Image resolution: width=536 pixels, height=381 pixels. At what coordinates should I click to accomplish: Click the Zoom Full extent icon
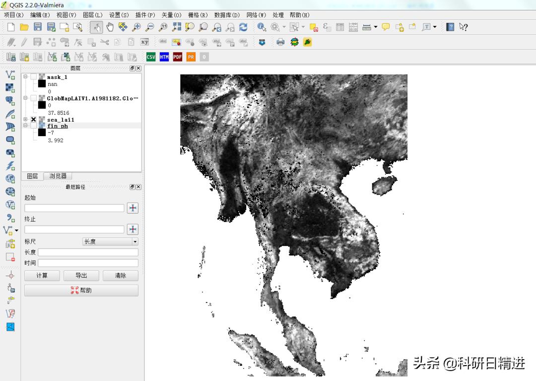[177, 27]
